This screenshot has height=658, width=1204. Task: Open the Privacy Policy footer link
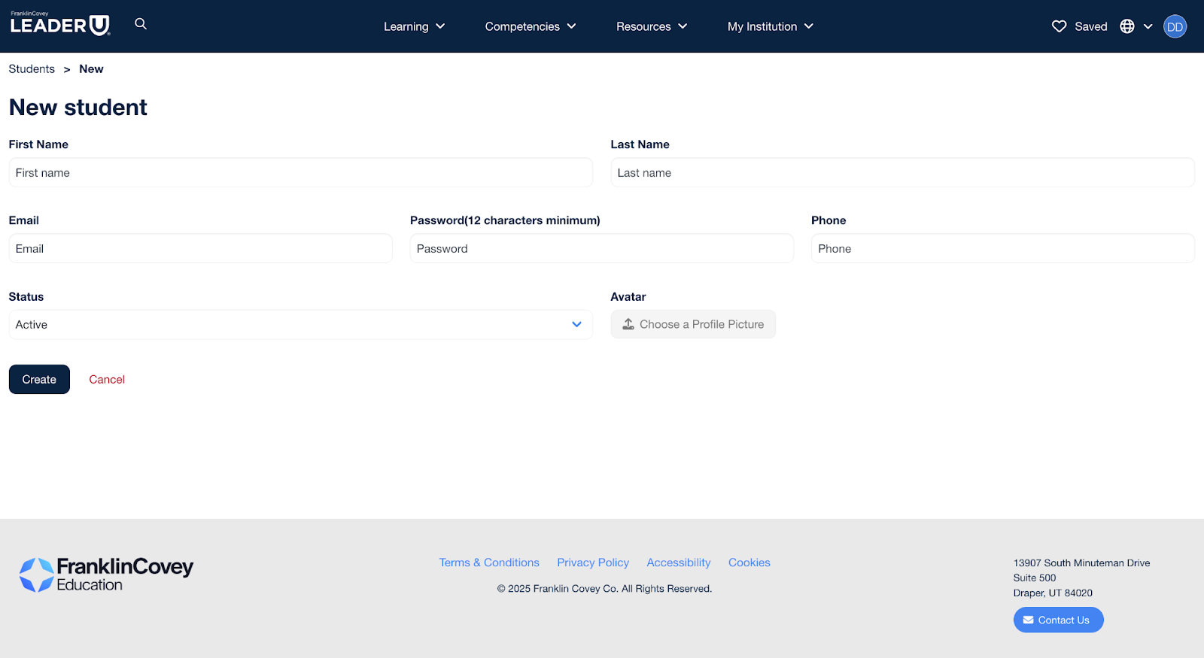[x=593, y=562]
